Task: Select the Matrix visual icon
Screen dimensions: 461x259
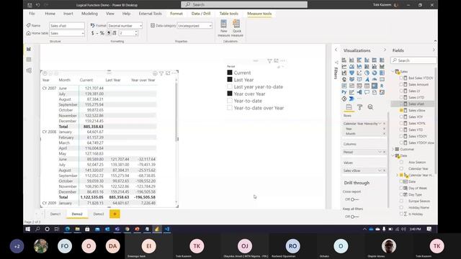Action: (375, 86)
